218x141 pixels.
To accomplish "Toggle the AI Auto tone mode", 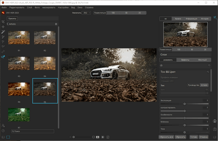I will point(204,85).
